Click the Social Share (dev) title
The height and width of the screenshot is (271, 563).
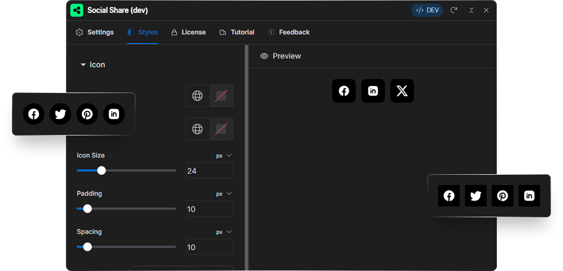118,10
